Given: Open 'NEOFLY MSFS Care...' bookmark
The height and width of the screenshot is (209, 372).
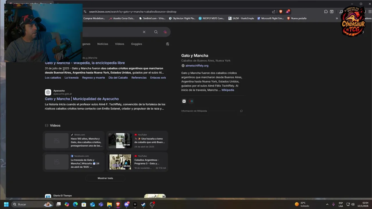Looking at the screenshot, I should (x=212, y=18).
